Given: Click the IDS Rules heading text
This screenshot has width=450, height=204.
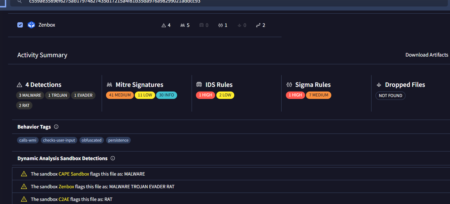Looking at the screenshot, I should (x=219, y=85).
